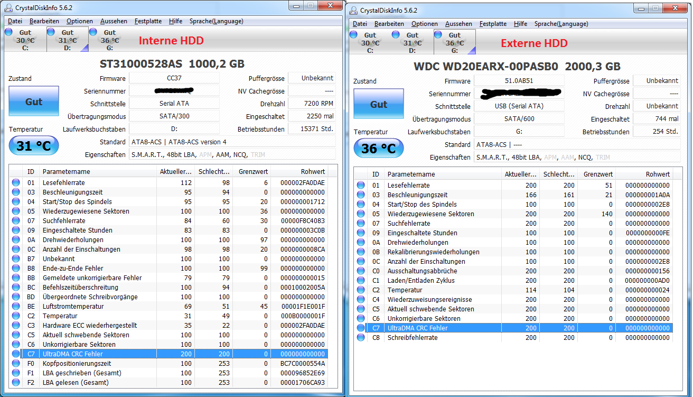The width and height of the screenshot is (693, 397).
Task: Select Eingeschaltete Stunden row in right window
Action: point(514,233)
